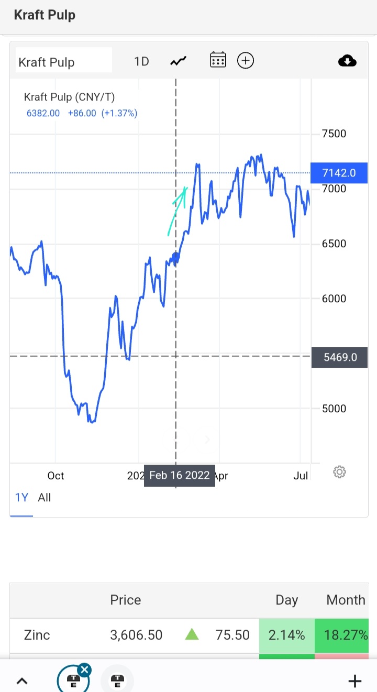Close the active browser tab
The width and height of the screenshot is (377, 692).
[x=85, y=669]
